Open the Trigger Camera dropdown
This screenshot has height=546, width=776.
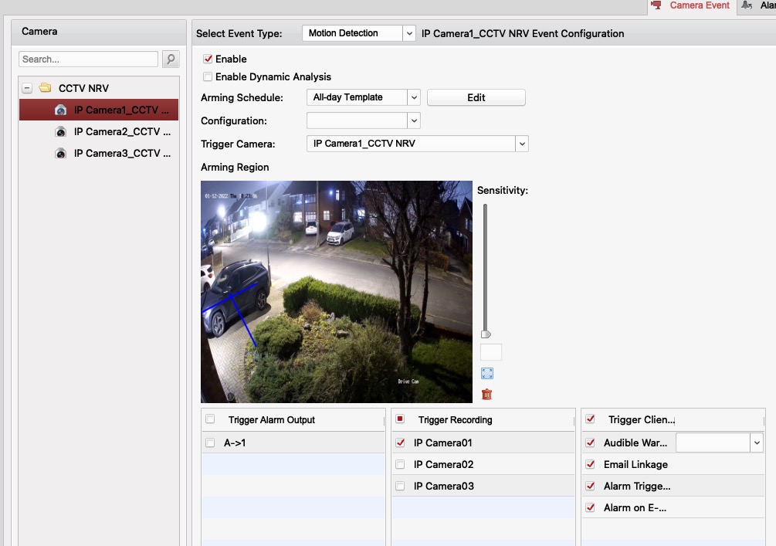pos(522,144)
